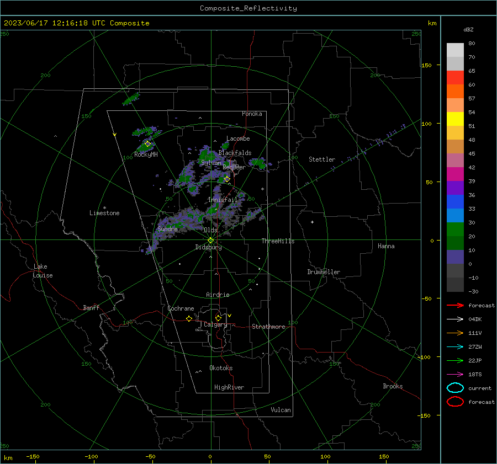Click the 2023/06/17 12:16:18 UTC timestamp
The width and height of the screenshot is (497, 464).
pyautogui.click(x=51, y=23)
